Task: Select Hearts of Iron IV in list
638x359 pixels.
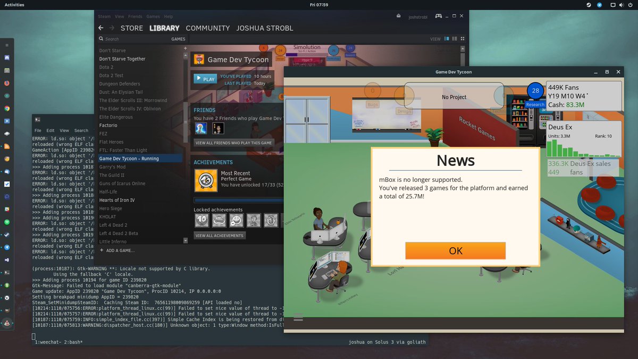Action: pyautogui.click(x=117, y=200)
